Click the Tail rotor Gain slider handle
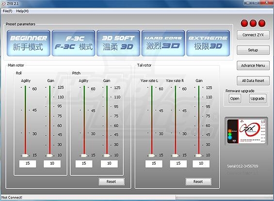Screen dimensions: 274x201 coord(199,155)
